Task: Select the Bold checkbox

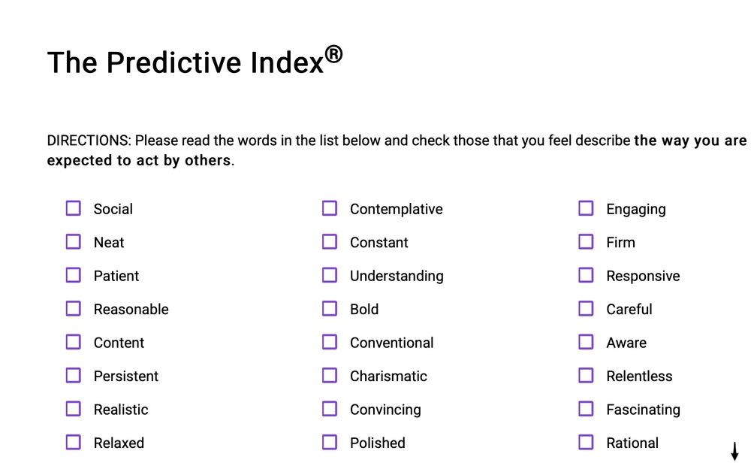Action: pos(330,309)
